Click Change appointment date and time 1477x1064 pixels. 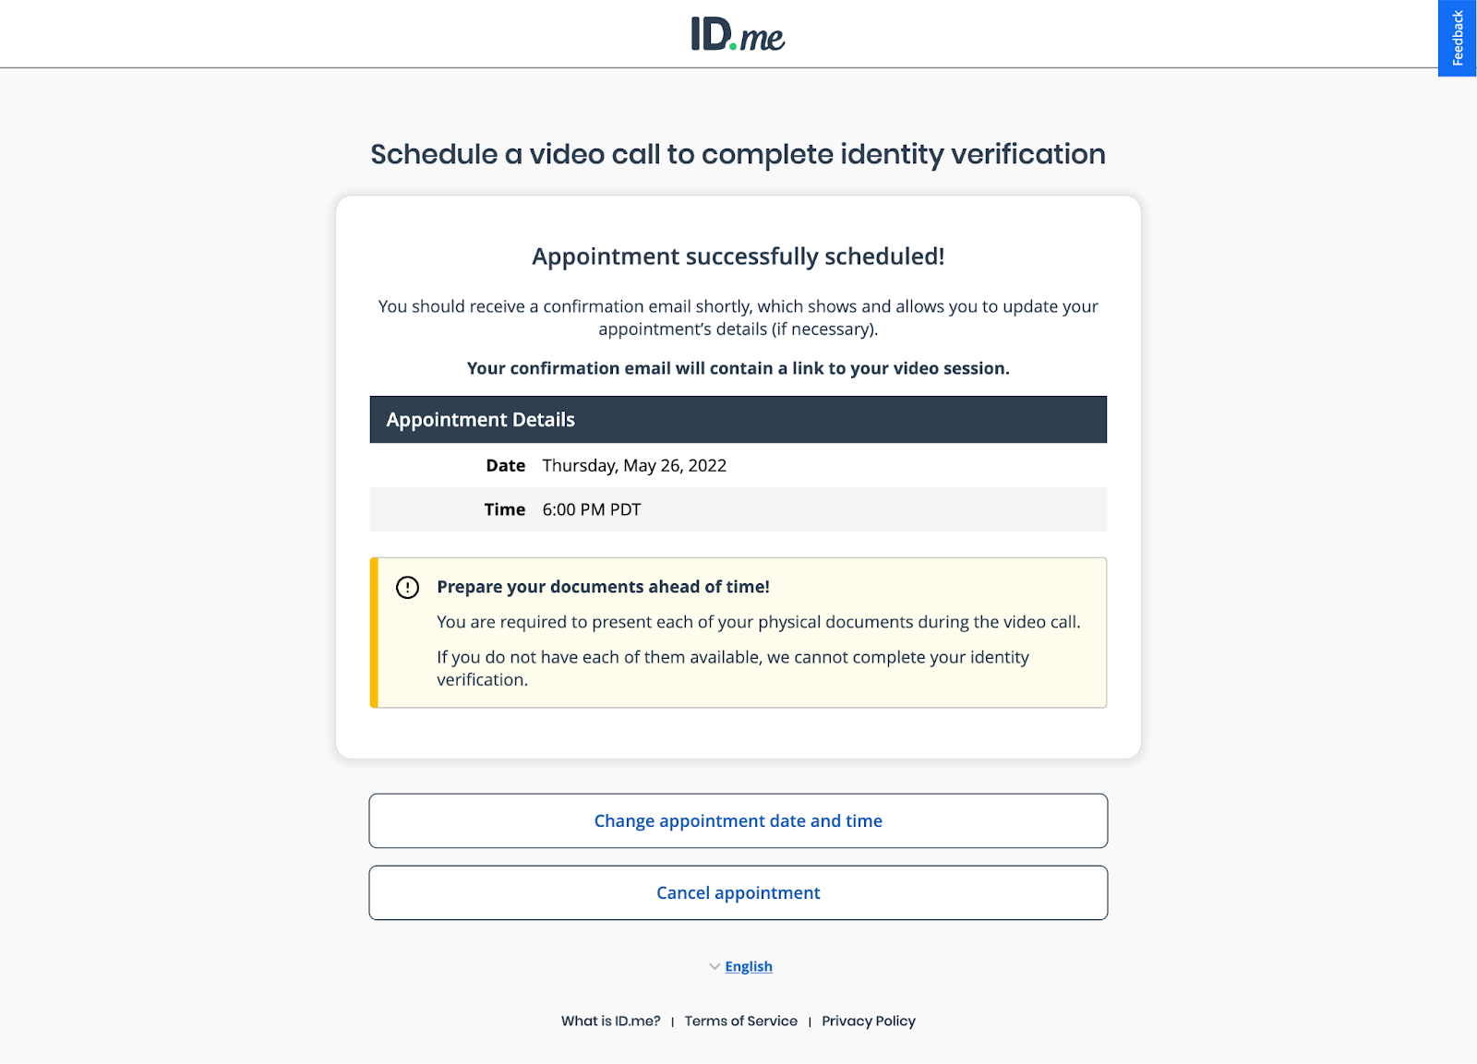738,820
